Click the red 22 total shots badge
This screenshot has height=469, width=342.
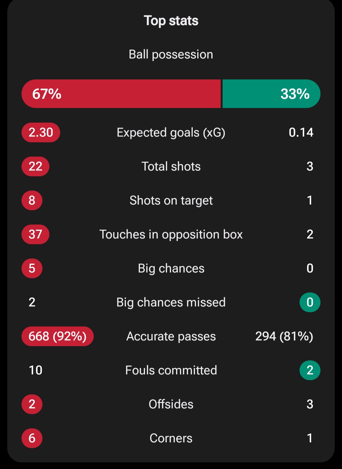(35, 166)
